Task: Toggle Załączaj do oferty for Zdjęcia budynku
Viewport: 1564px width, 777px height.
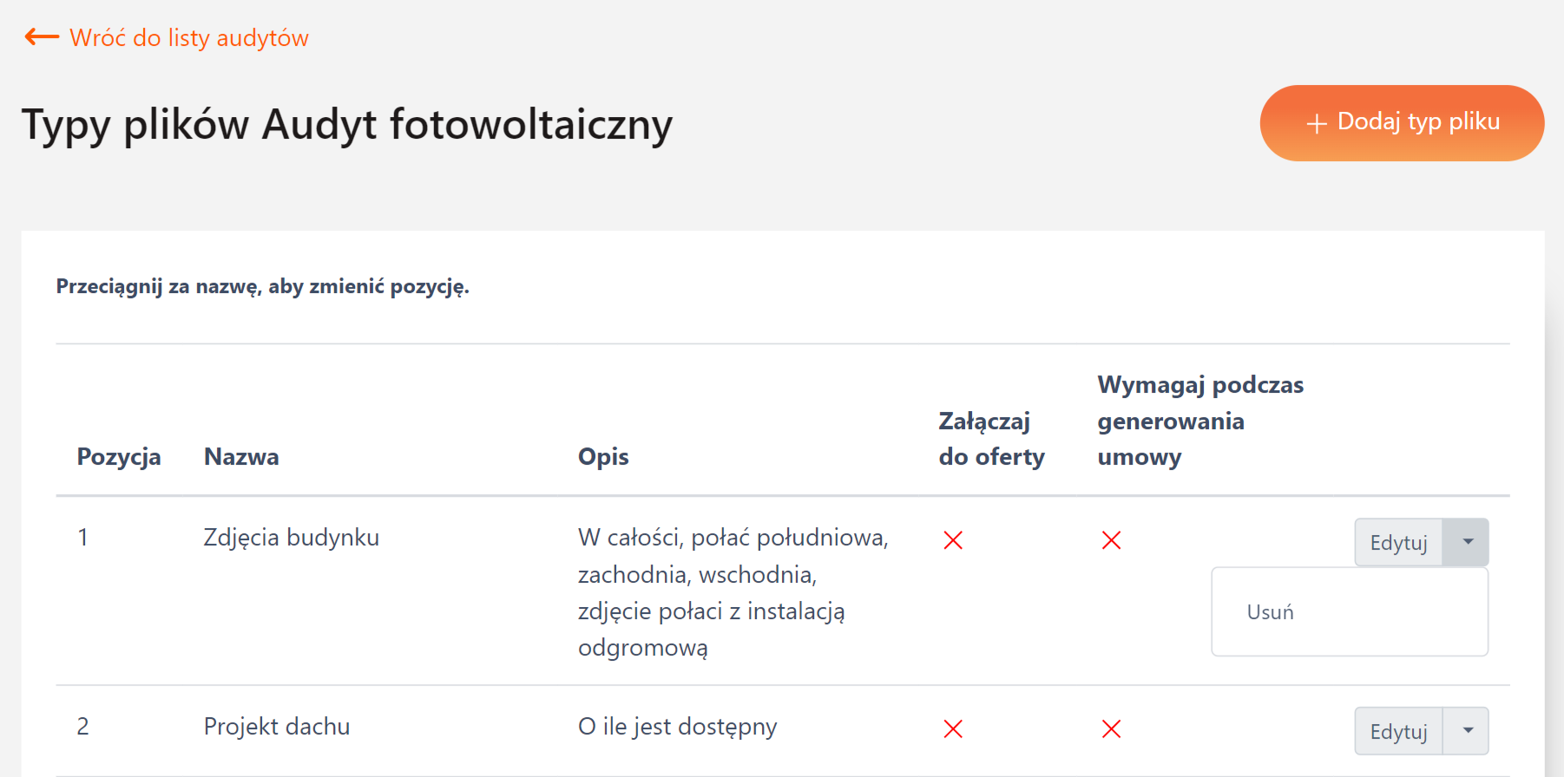Action: [x=953, y=540]
